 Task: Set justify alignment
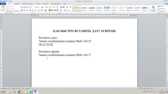[x=57, y=10]
